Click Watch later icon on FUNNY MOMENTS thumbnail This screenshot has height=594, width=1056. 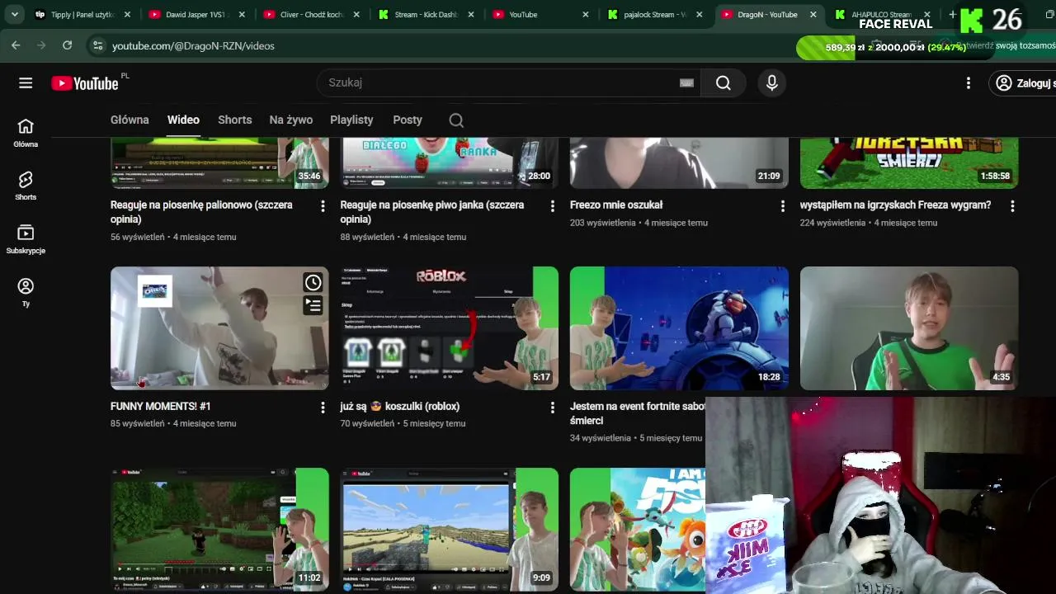pyautogui.click(x=313, y=283)
